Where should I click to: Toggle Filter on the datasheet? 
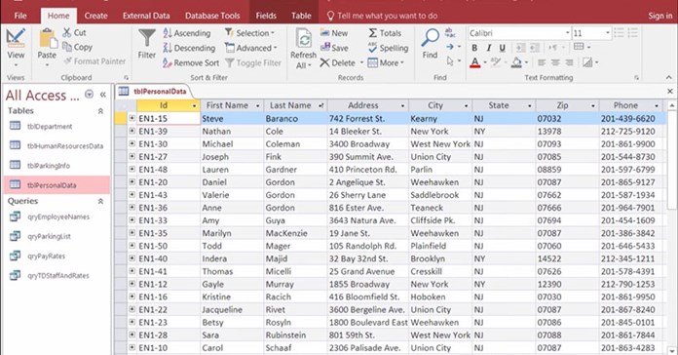(253, 62)
